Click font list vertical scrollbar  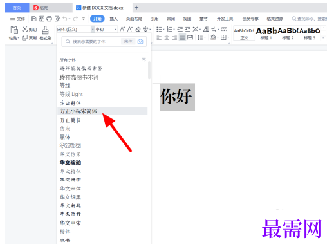pyautogui.click(x=149, y=70)
